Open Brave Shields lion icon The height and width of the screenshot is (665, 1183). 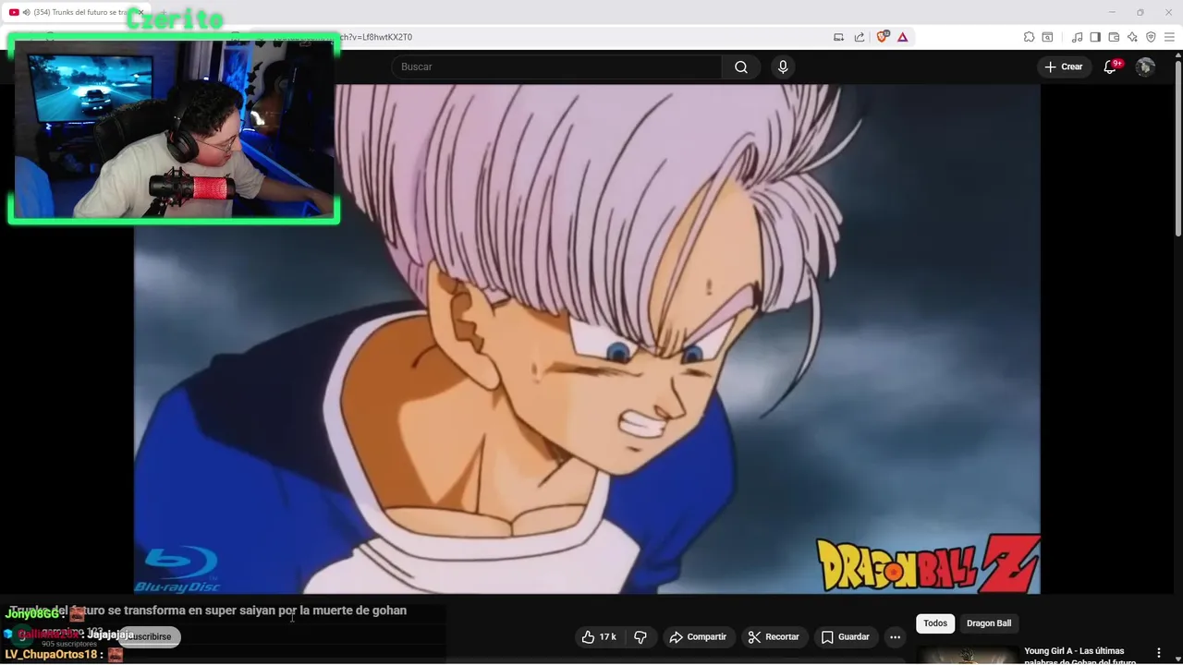[x=882, y=37]
